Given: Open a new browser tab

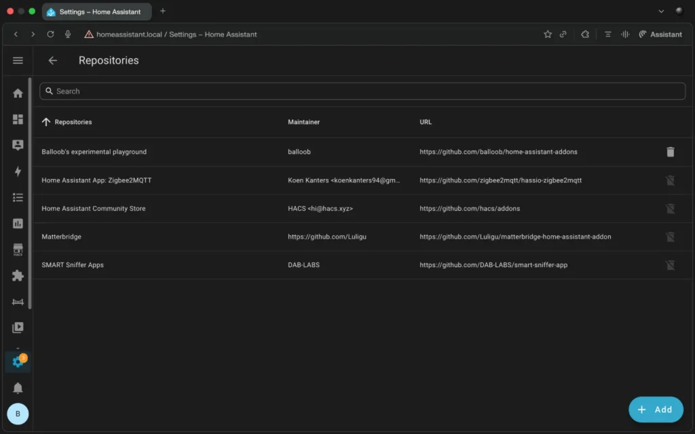Looking at the screenshot, I should (x=163, y=11).
